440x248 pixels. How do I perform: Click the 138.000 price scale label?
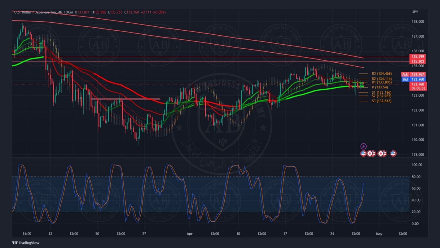[418, 22]
